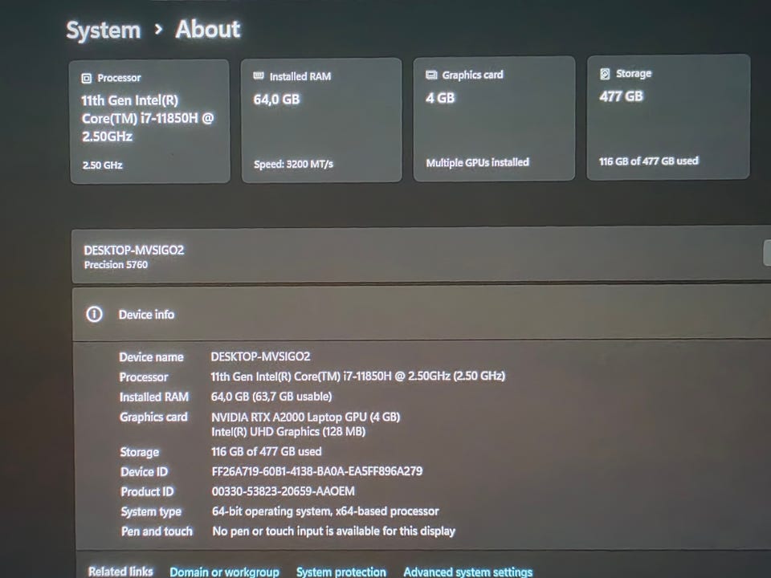Click the Device ID value FF26A719-60B1-4138-BA0A-EA5FF896A279
This screenshot has height=578, width=771.
(x=317, y=472)
